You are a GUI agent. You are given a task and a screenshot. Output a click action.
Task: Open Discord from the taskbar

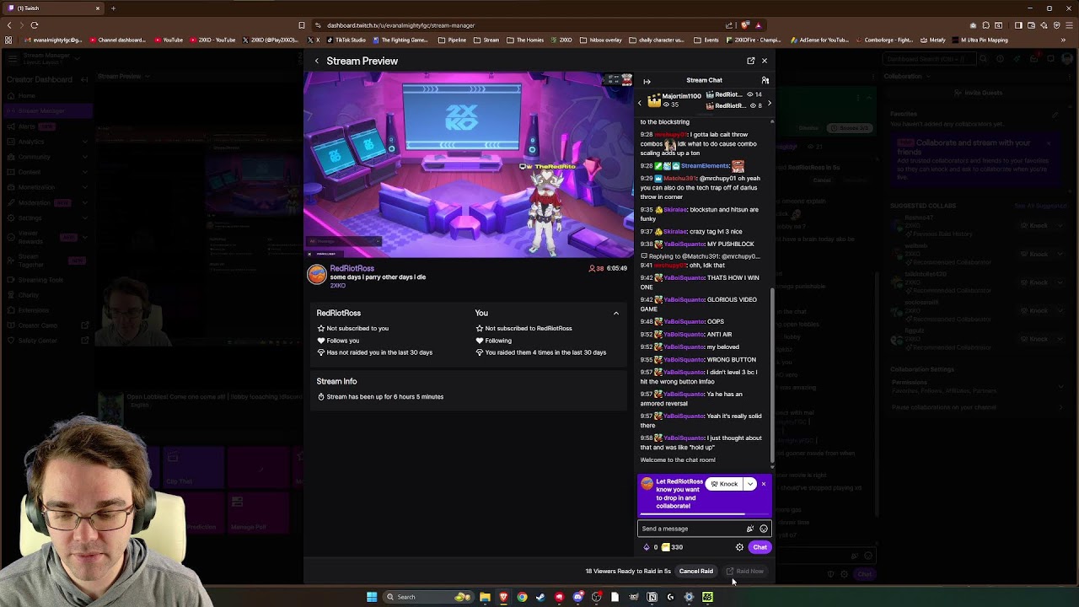click(x=577, y=597)
